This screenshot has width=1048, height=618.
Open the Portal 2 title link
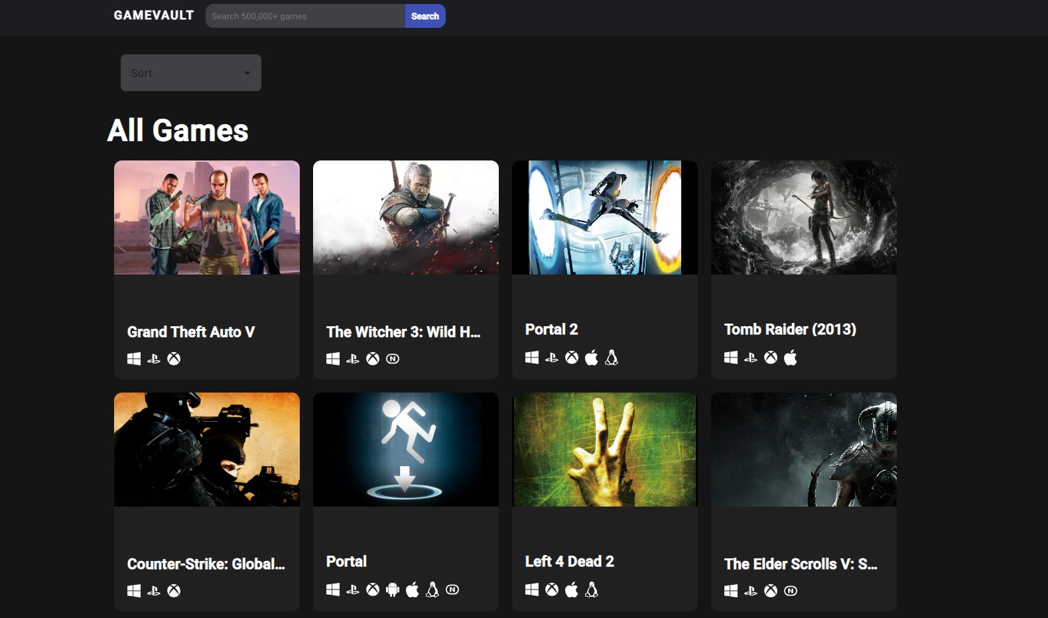[x=551, y=330]
